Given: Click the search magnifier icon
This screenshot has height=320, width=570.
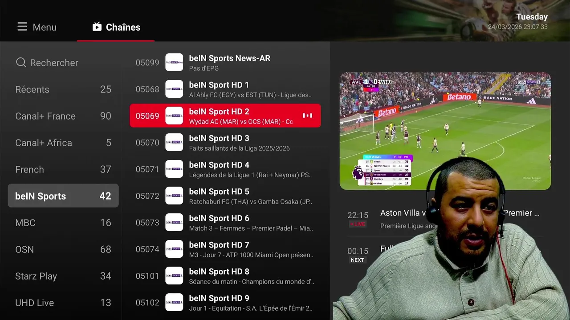Looking at the screenshot, I should tap(21, 63).
